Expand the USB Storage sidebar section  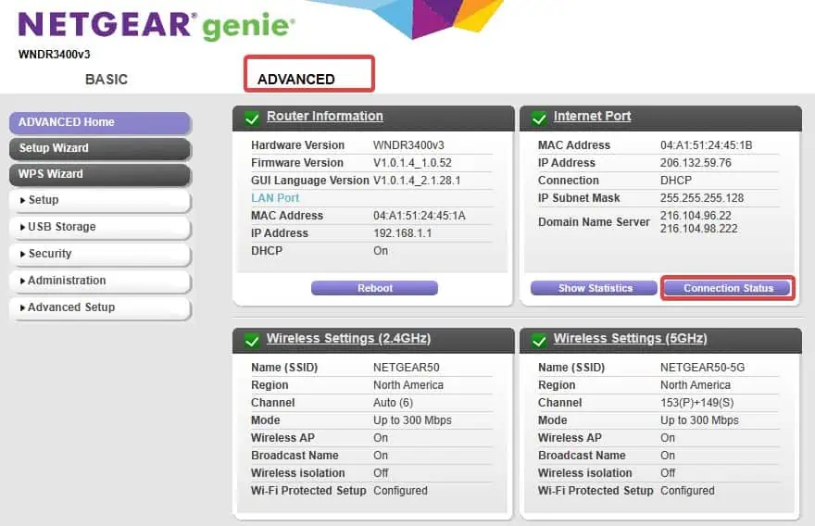pos(100,227)
